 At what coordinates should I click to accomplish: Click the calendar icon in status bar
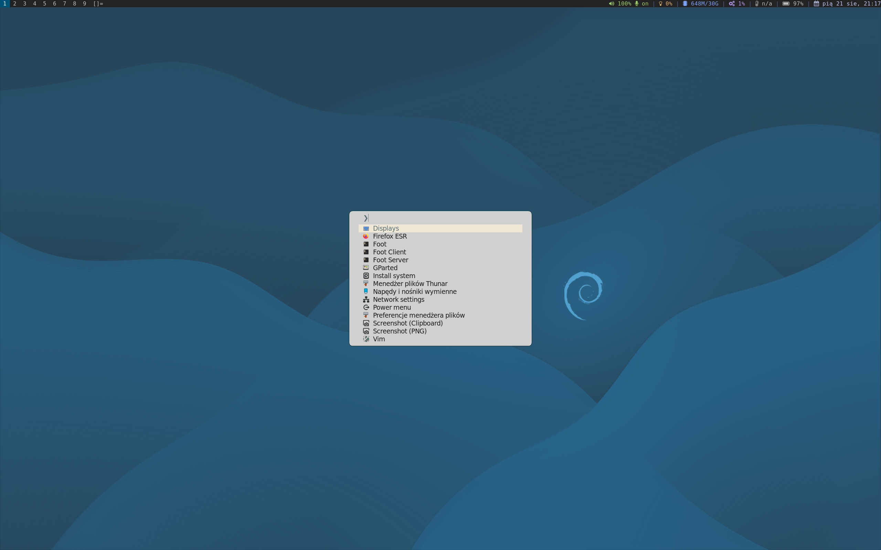click(x=816, y=4)
